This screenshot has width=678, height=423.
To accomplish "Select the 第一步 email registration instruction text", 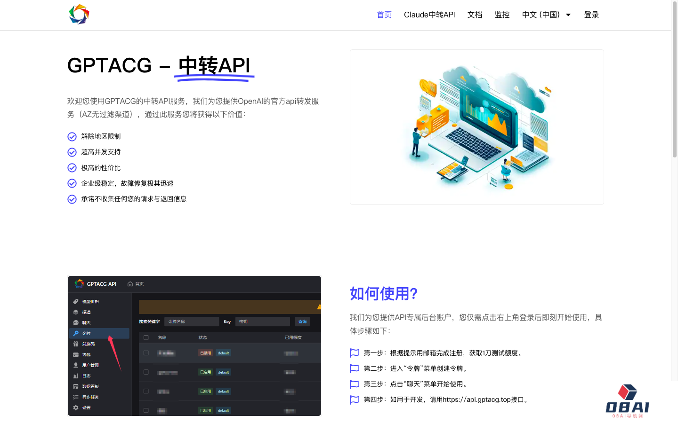I will coord(444,353).
